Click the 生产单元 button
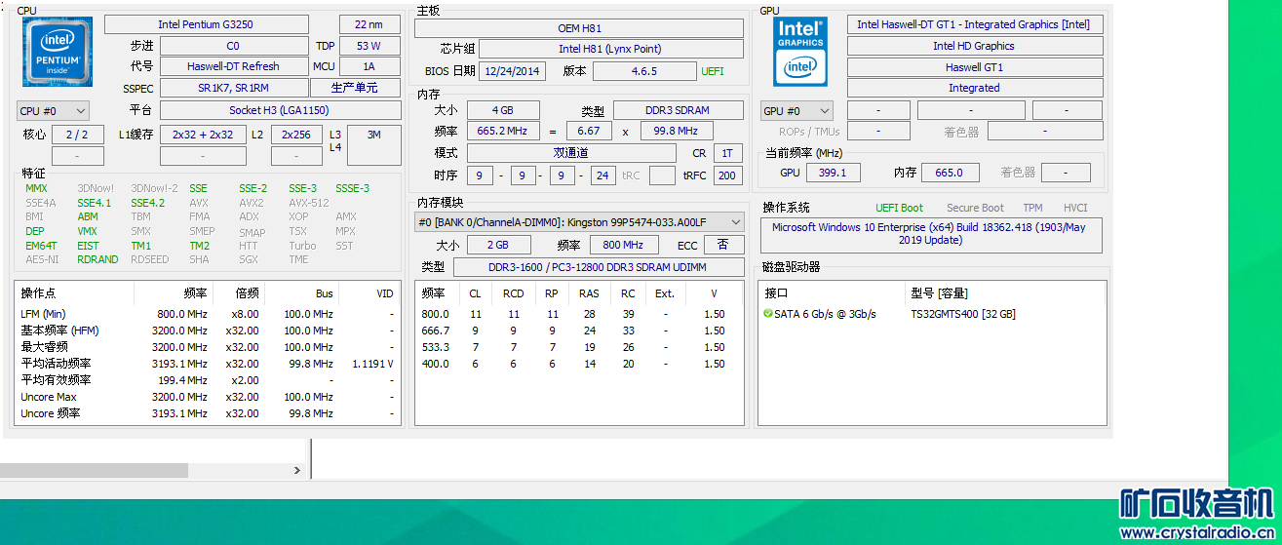 tap(369, 88)
